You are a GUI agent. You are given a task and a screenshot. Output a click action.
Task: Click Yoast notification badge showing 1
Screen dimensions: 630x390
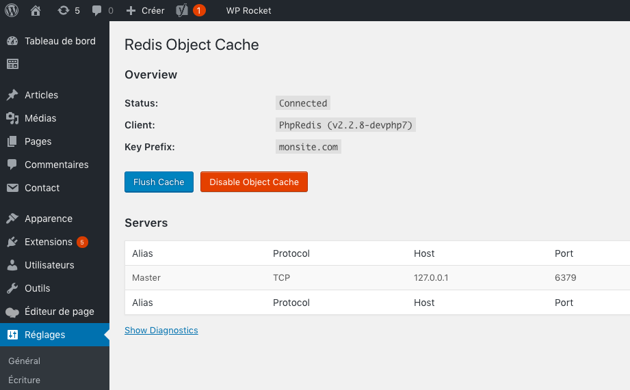click(199, 10)
